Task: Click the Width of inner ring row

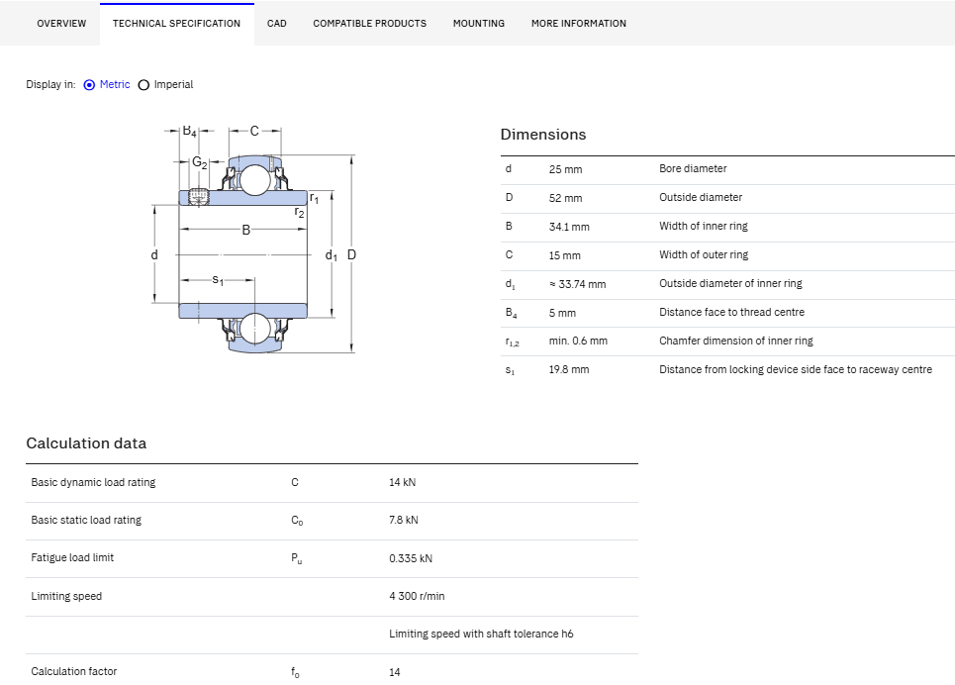Action: (x=727, y=228)
